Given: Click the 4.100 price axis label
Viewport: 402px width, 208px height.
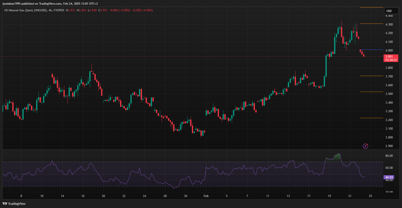Looking at the screenshot, I should click(x=389, y=42).
